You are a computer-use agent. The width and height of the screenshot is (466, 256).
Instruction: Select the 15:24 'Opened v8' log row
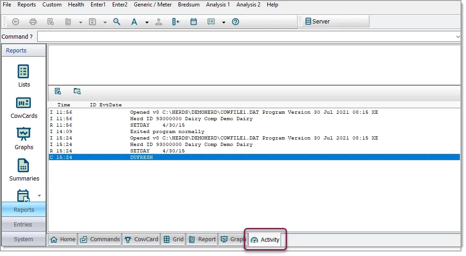pos(254,138)
